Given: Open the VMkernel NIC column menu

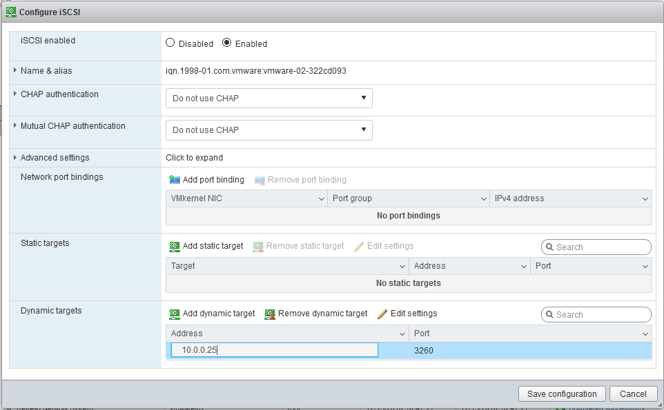Looking at the screenshot, I should (x=322, y=198).
